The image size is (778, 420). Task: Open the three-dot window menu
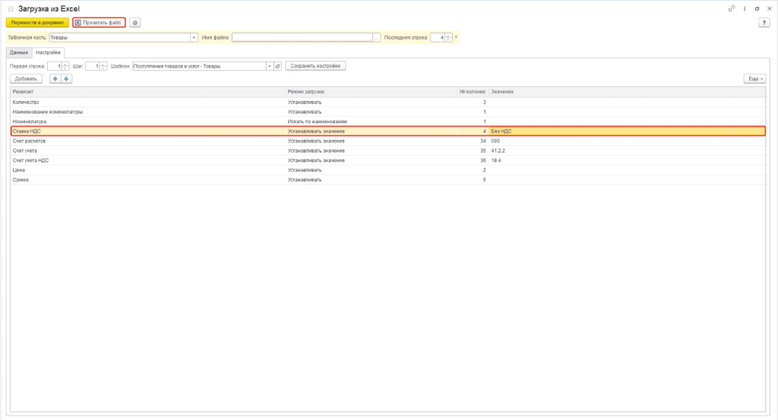click(x=744, y=8)
